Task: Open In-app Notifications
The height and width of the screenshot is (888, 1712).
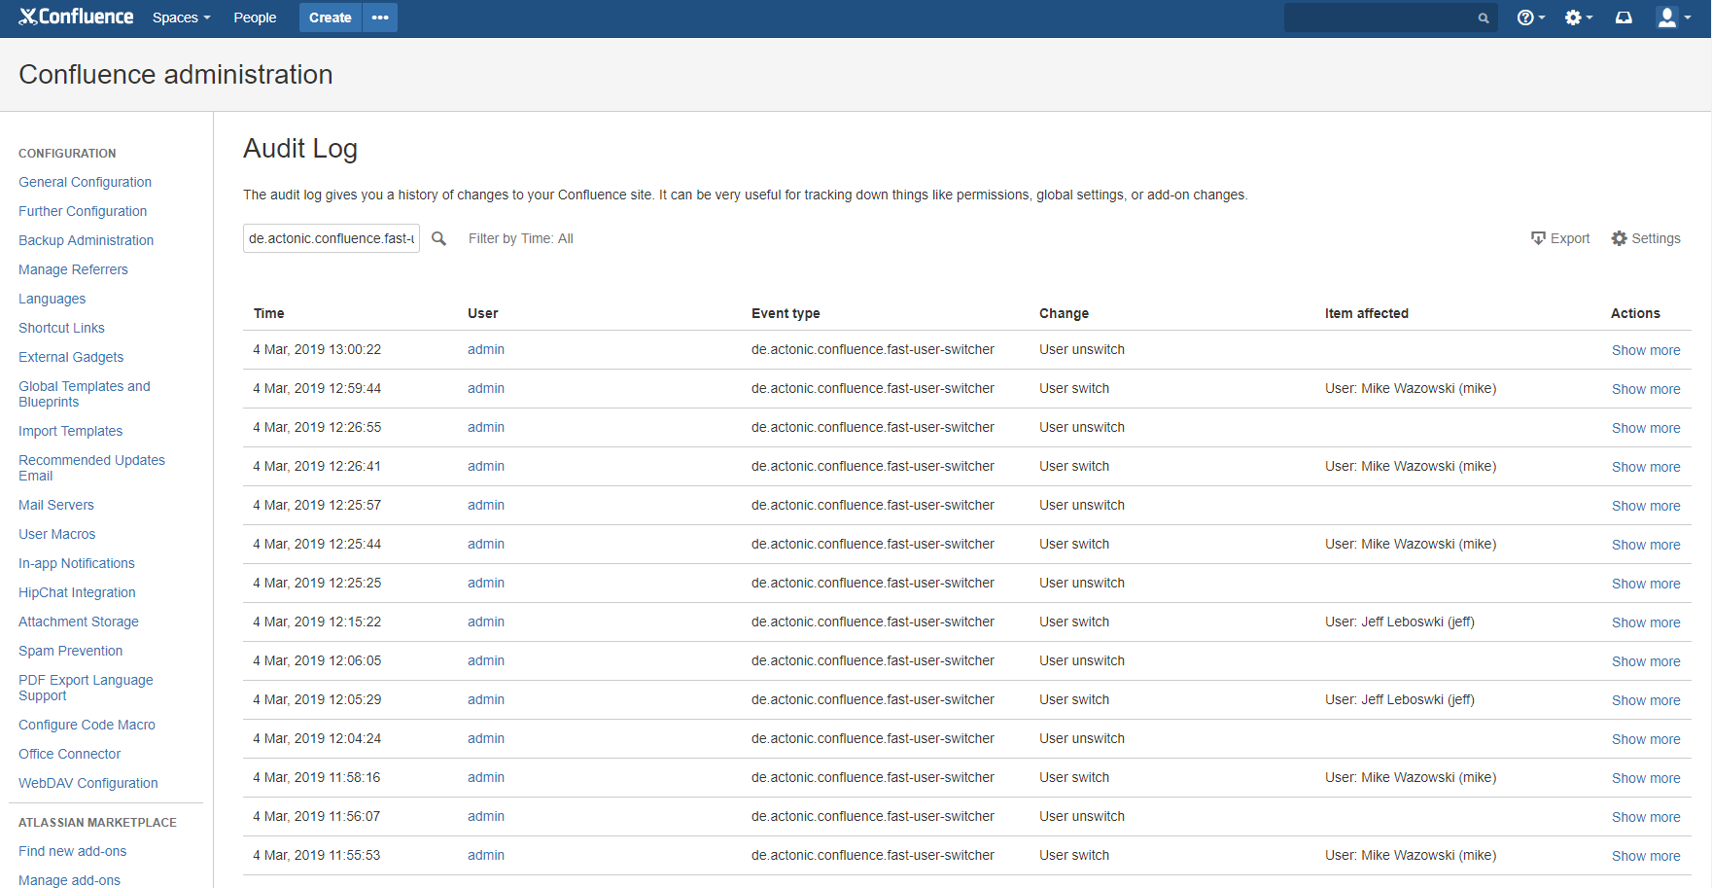Action: (x=77, y=563)
